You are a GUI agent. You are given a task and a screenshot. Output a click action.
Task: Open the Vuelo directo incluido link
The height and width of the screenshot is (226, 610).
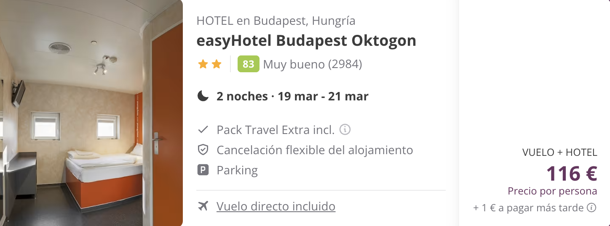[x=276, y=206]
